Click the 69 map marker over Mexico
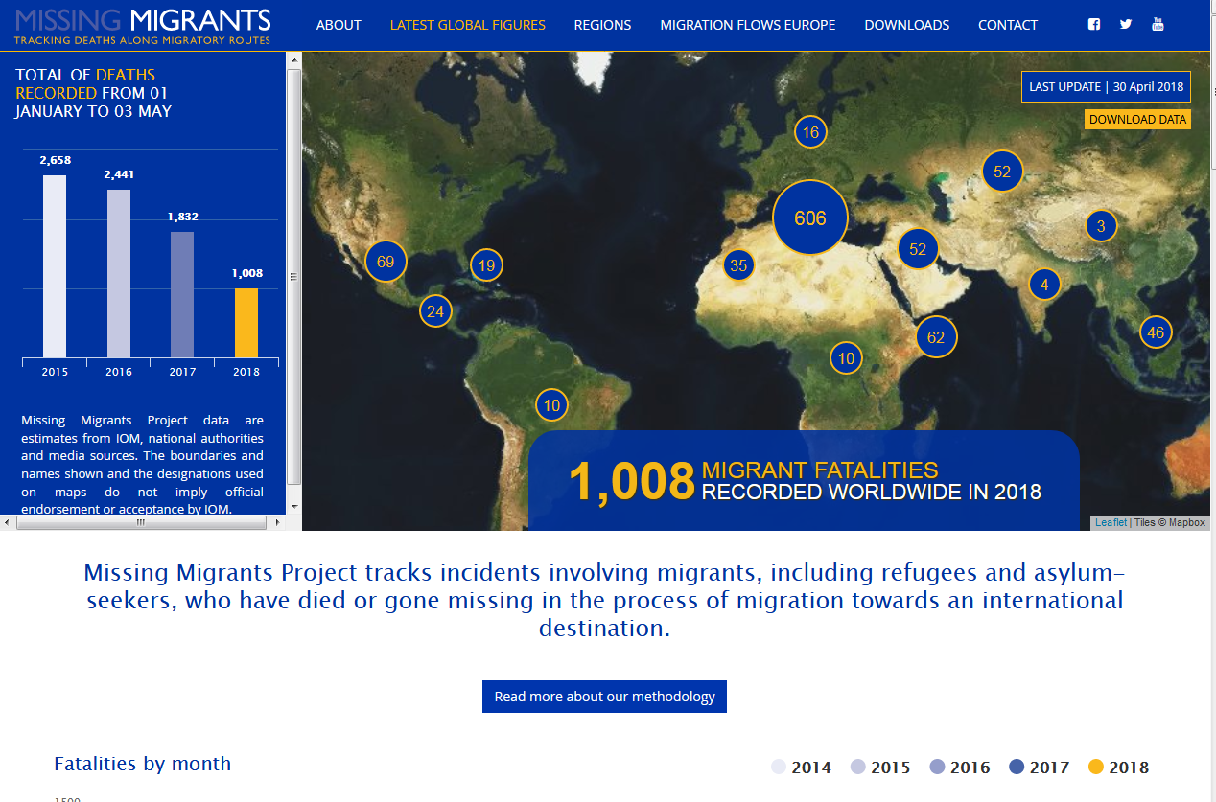The height and width of the screenshot is (802, 1216). click(x=386, y=262)
